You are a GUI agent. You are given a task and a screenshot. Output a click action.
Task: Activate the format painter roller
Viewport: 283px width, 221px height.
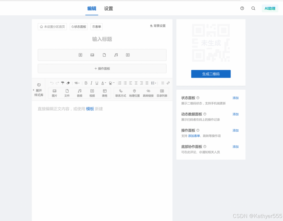63,83
